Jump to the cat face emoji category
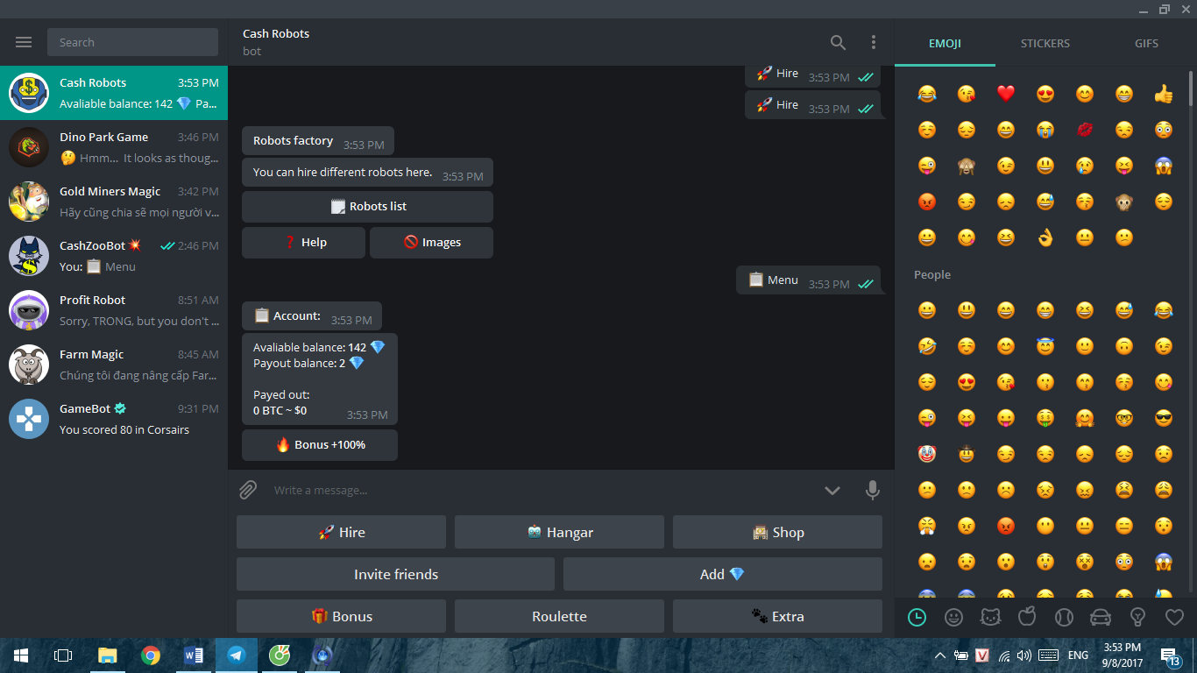The image size is (1197, 673). [x=990, y=617]
